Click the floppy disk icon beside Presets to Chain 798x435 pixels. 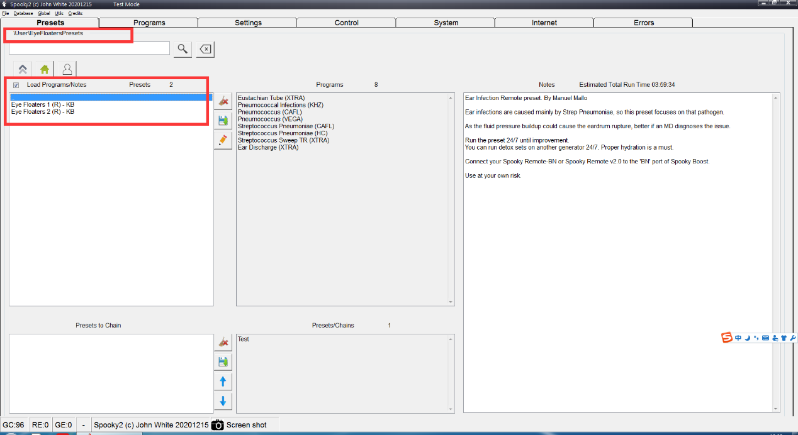(x=223, y=362)
